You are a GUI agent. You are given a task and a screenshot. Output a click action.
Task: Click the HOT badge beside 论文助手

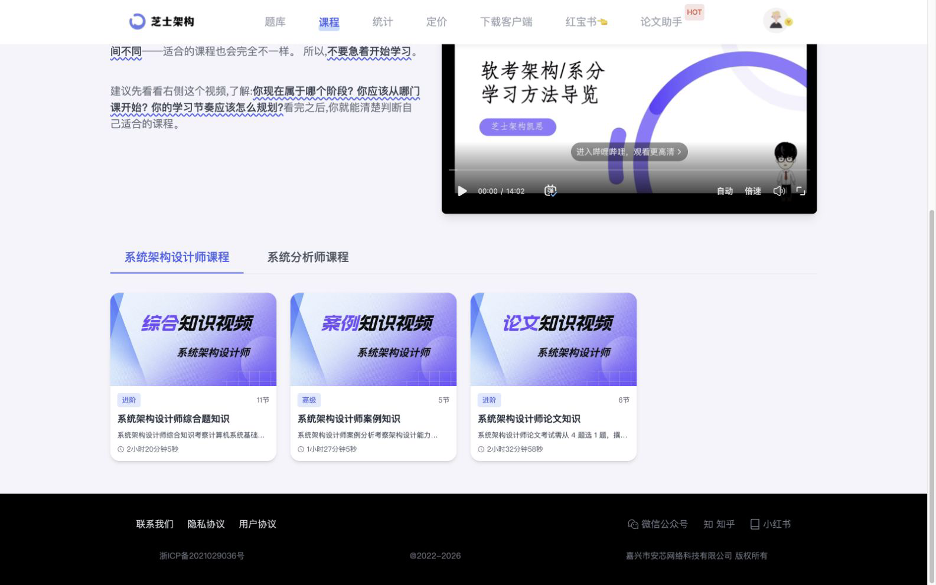click(694, 12)
